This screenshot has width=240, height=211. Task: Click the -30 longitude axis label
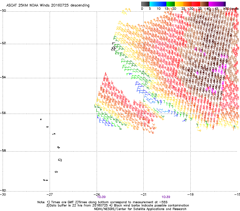[3, 194]
